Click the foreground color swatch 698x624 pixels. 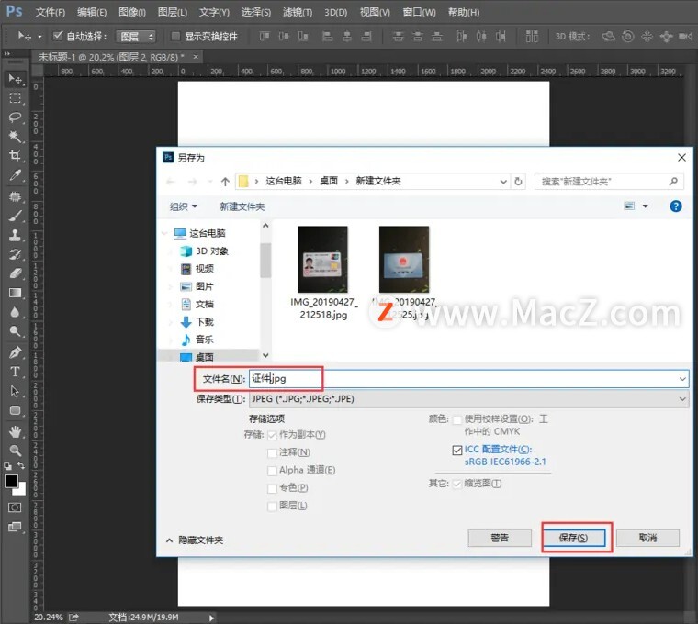[x=11, y=481]
